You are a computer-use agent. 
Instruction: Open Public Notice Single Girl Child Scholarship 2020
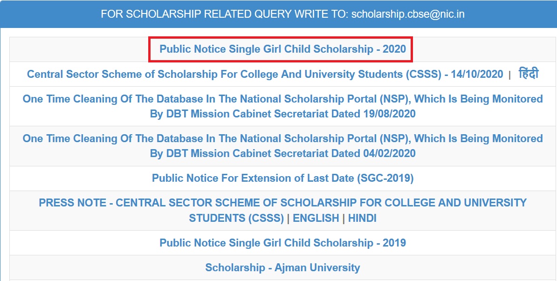282,49
